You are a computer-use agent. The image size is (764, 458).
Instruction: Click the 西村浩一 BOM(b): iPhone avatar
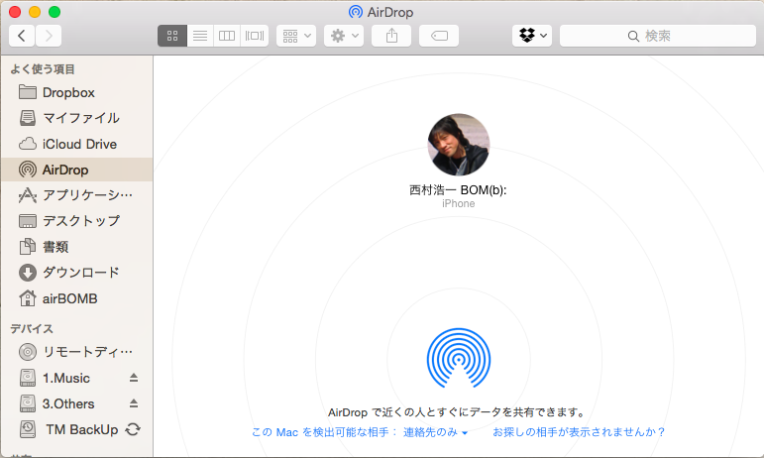coord(459,145)
